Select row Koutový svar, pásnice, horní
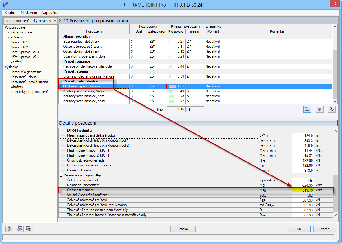Screen dimensions: 342x244 195,96
